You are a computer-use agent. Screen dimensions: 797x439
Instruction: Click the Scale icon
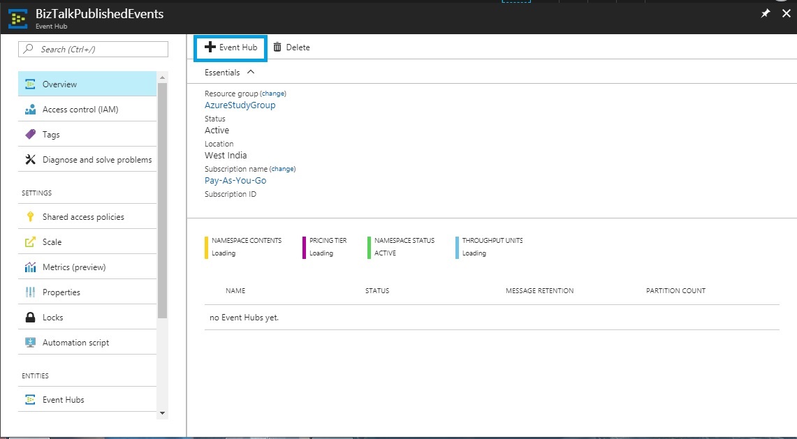point(31,242)
